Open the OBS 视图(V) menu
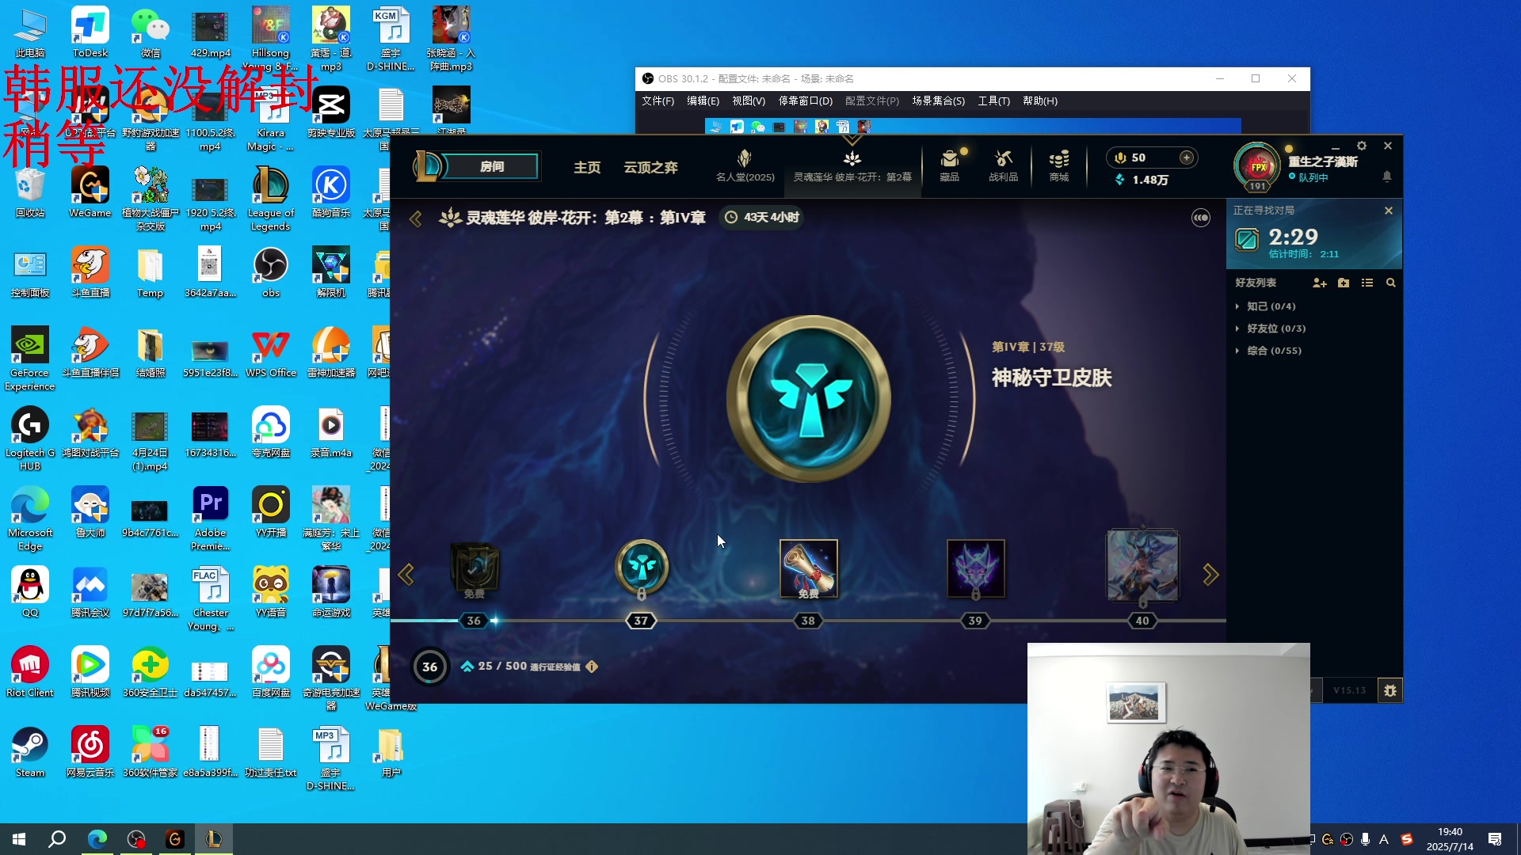1521x855 pixels. point(748,101)
